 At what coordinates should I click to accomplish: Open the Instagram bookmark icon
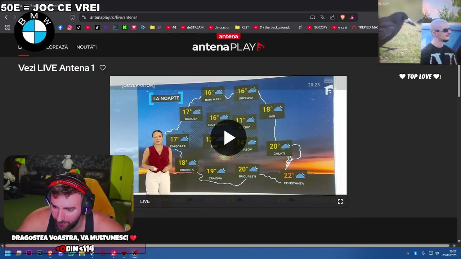point(70,27)
